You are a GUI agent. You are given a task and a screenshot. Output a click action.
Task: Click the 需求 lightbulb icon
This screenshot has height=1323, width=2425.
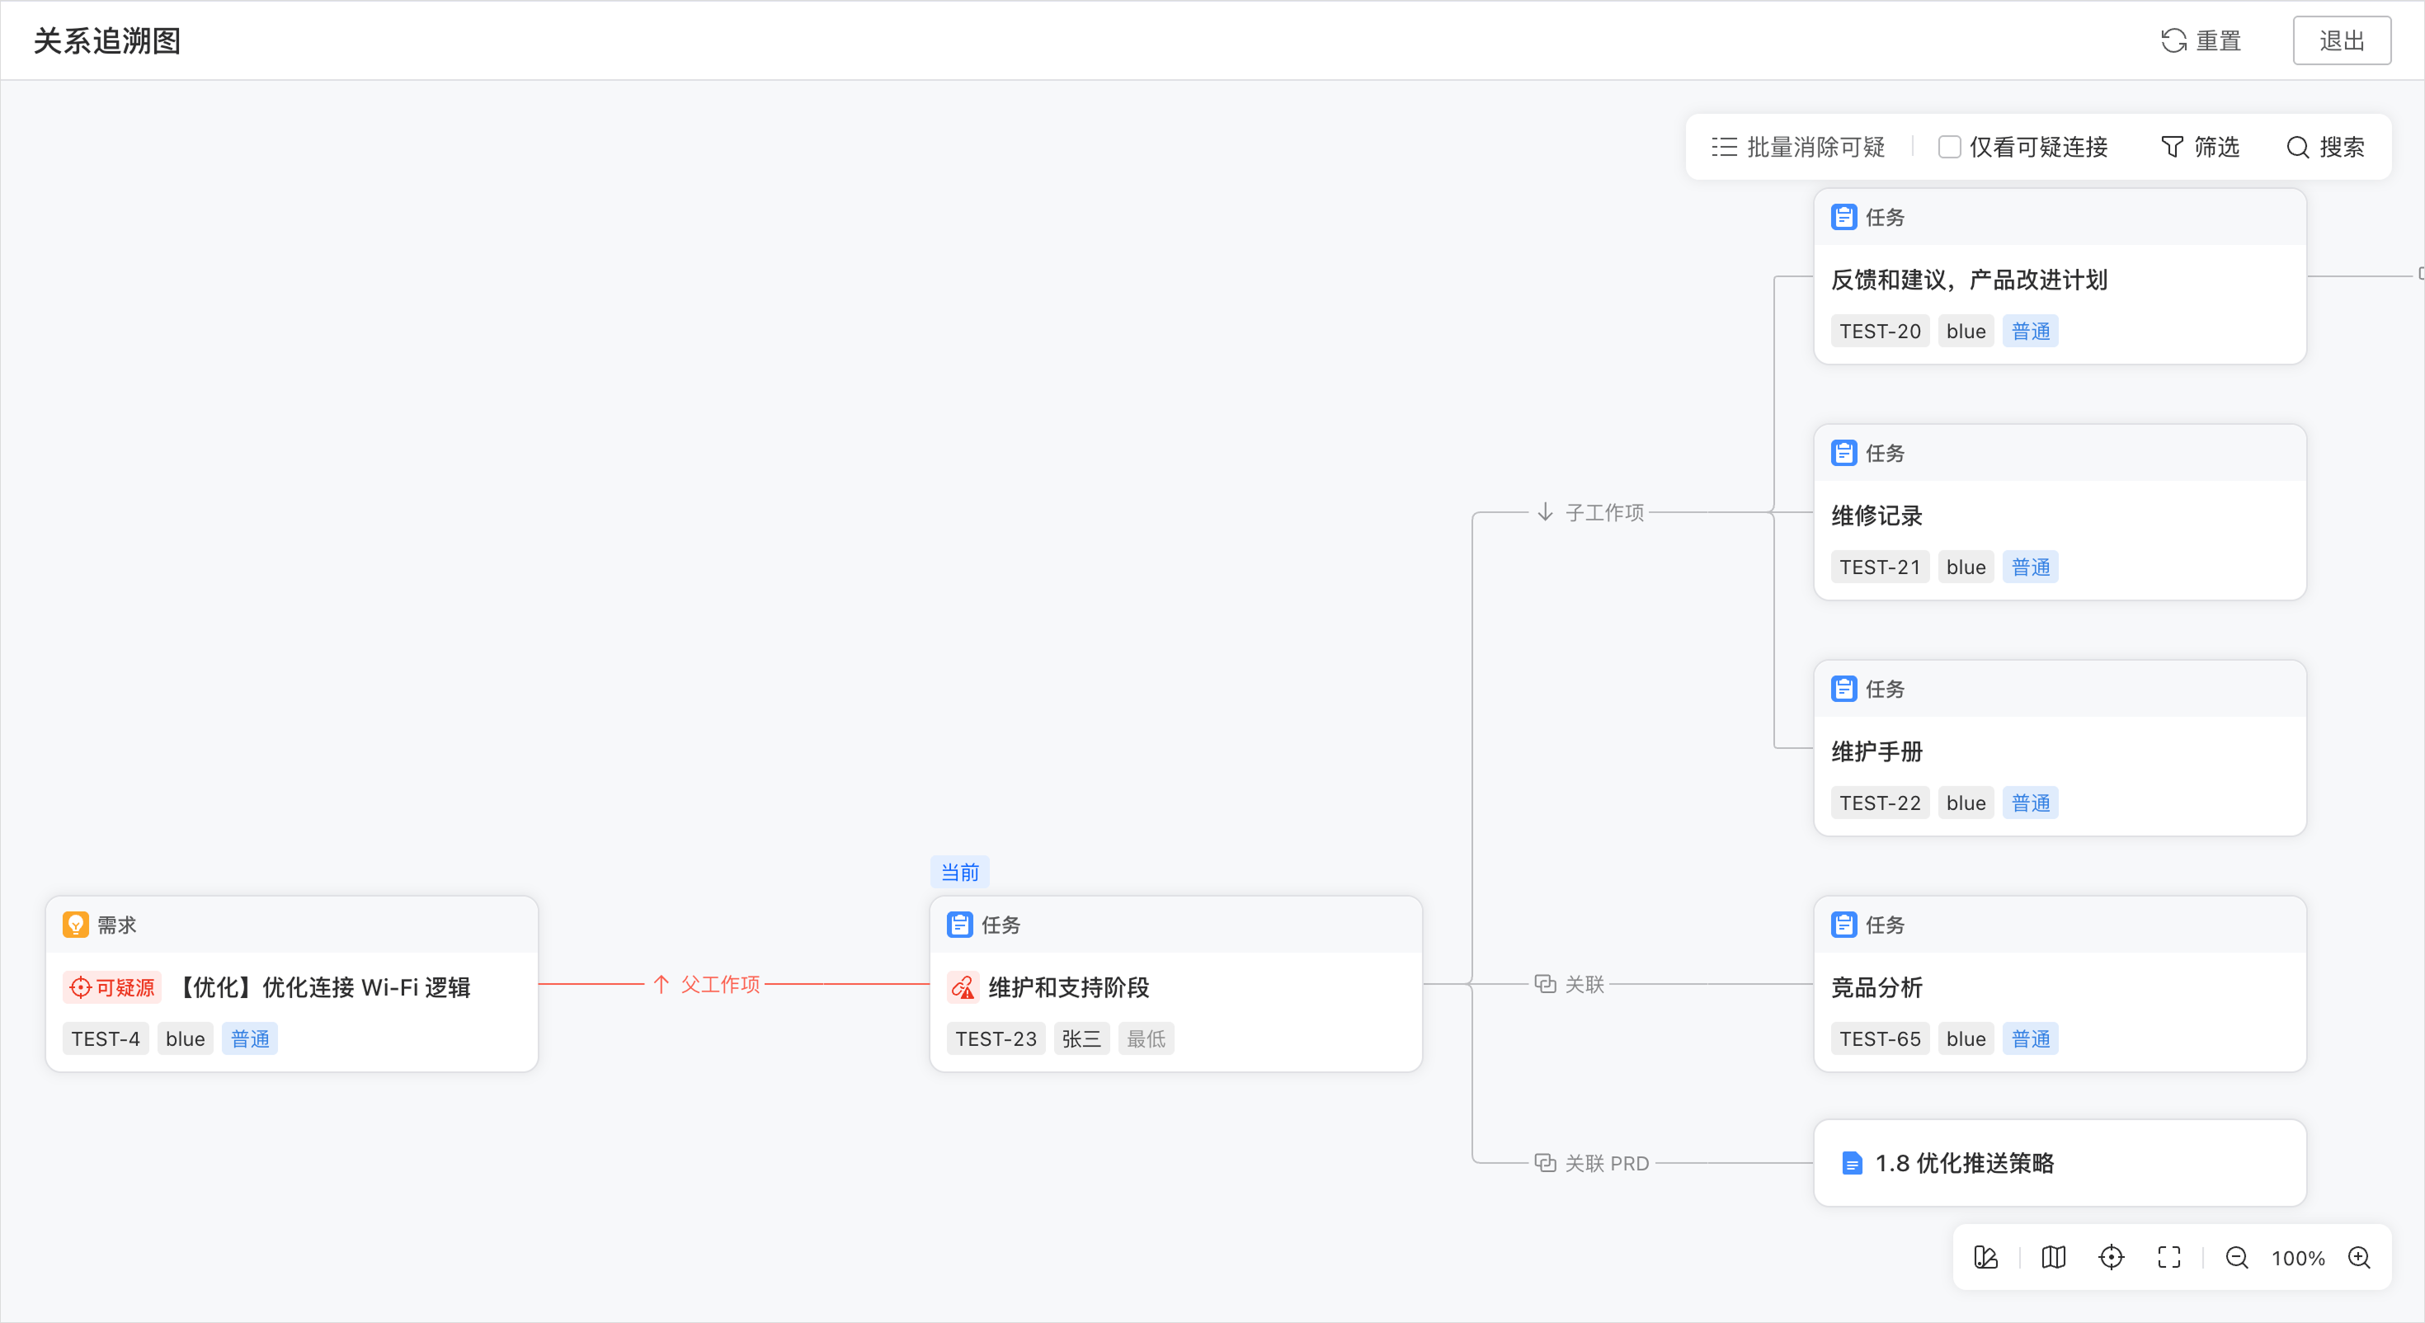[x=75, y=925]
